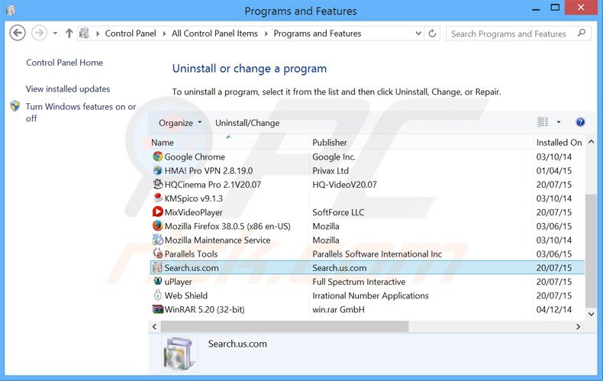Click All Control Panel Items breadcrumb
Screen dimensions: 603x381
pyautogui.click(x=214, y=34)
